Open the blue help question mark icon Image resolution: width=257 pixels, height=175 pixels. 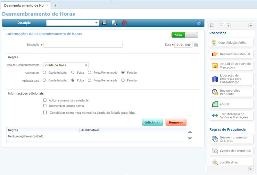[199, 23]
